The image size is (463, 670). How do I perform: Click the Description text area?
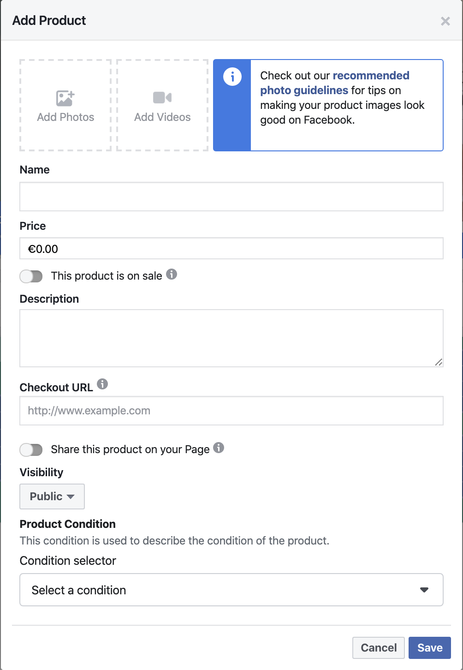click(x=231, y=338)
